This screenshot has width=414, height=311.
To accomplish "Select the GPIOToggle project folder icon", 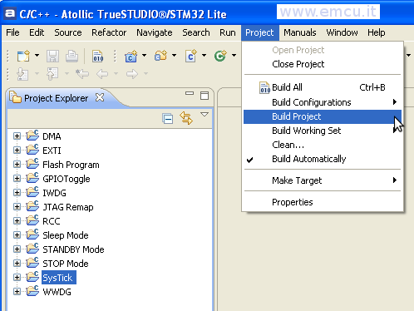I will click(x=32, y=178).
